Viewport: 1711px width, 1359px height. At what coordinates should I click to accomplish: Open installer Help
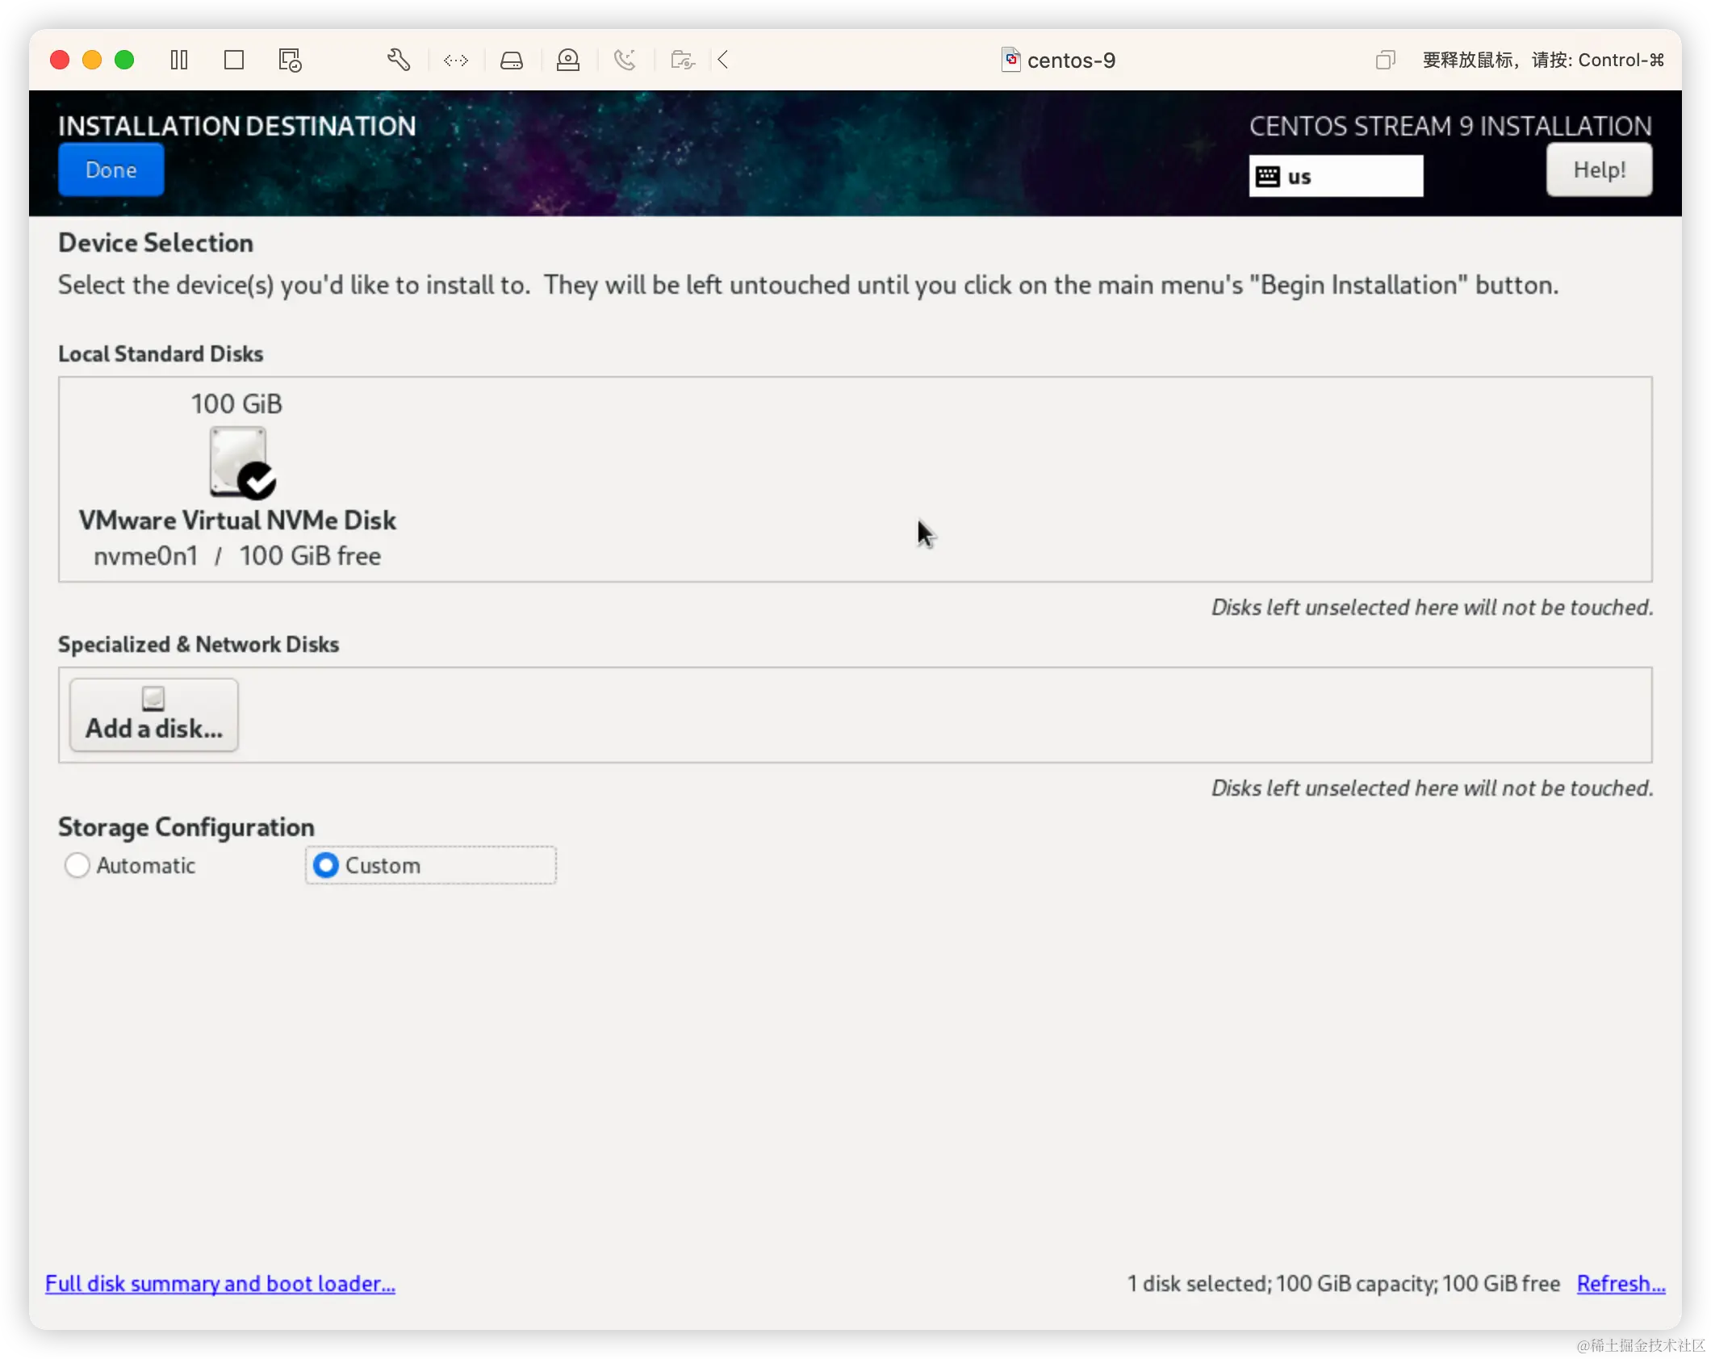[1598, 169]
